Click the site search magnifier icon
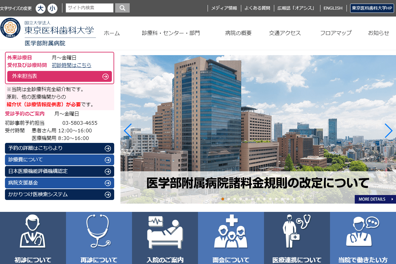 (122, 7)
